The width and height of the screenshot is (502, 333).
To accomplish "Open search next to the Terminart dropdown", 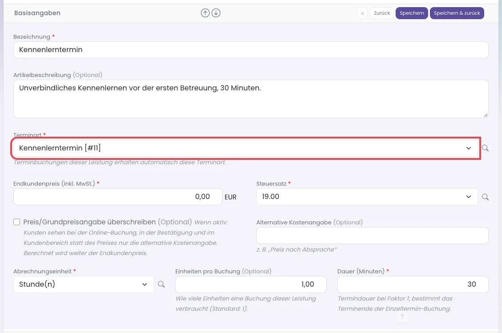I will [x=486, y=148].
